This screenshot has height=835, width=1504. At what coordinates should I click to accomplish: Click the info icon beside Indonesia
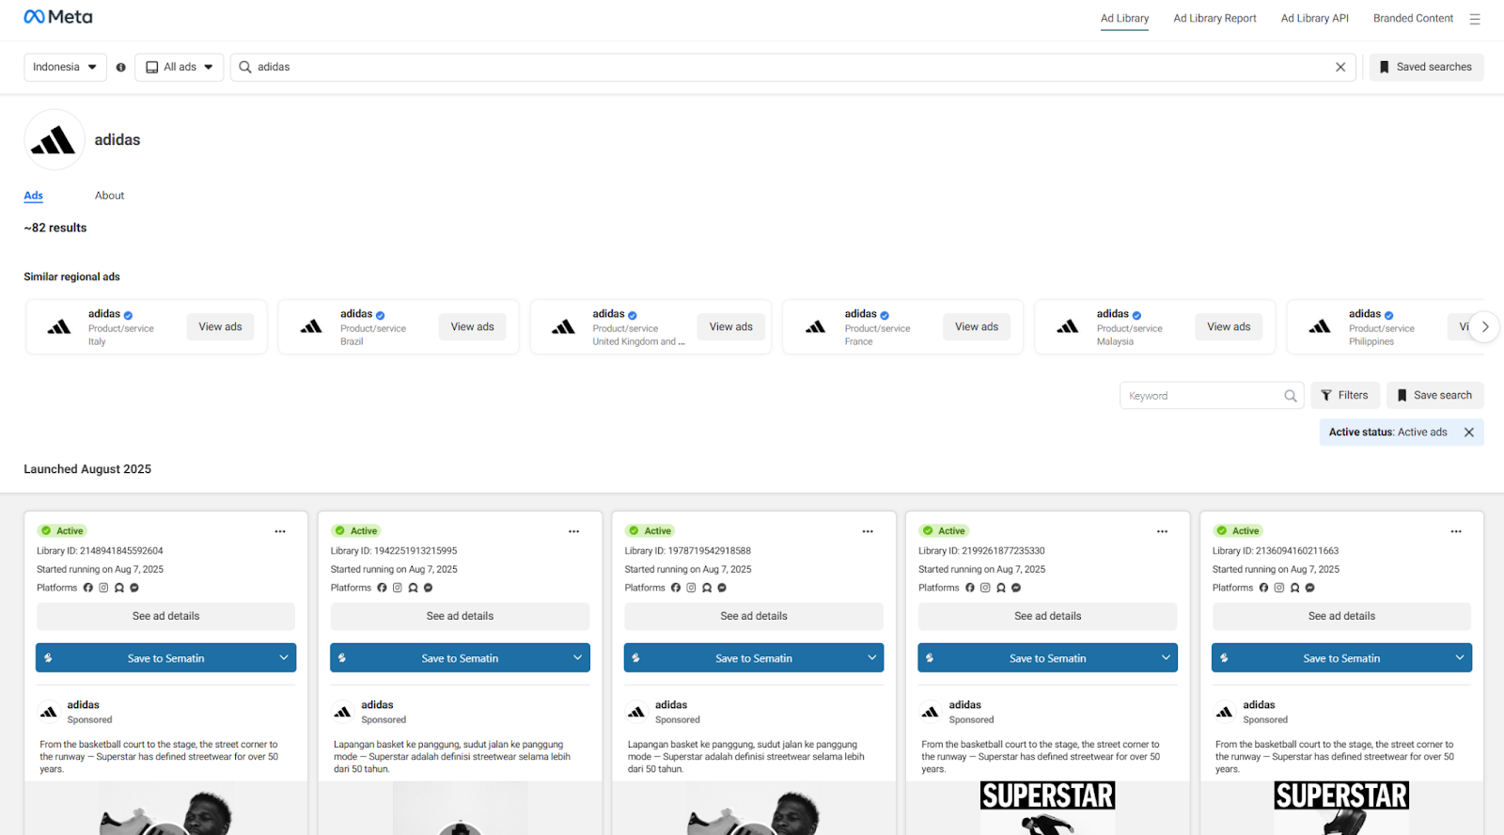point(120,68)
